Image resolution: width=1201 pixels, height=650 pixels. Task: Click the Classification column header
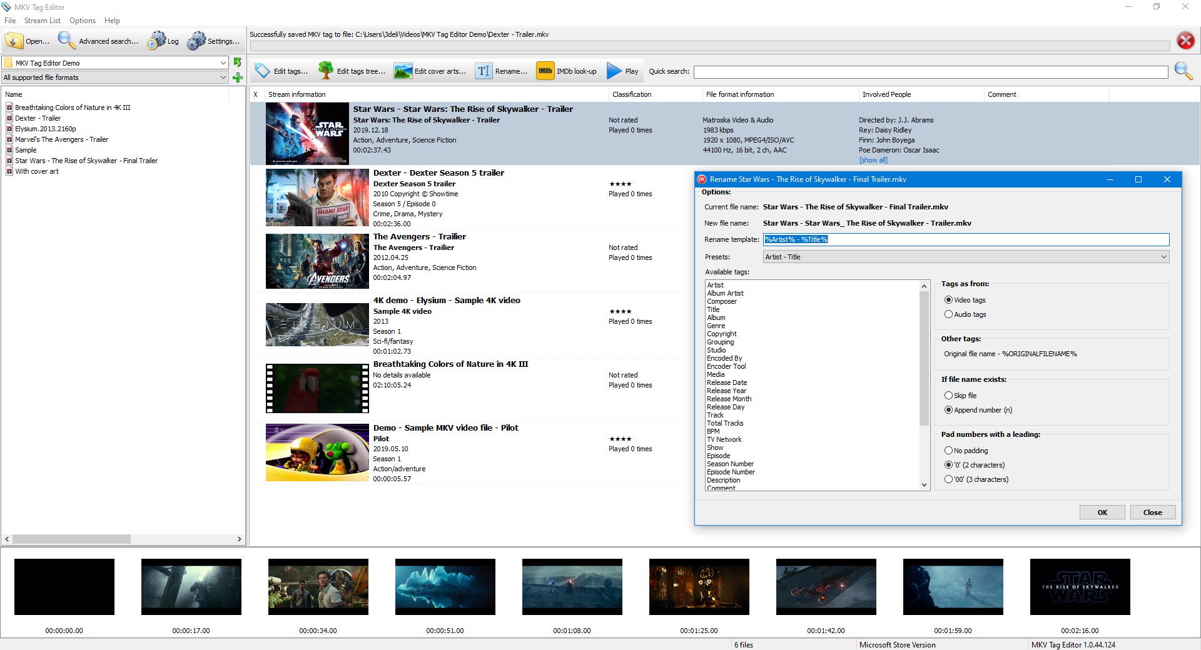[x=655, y=94]
